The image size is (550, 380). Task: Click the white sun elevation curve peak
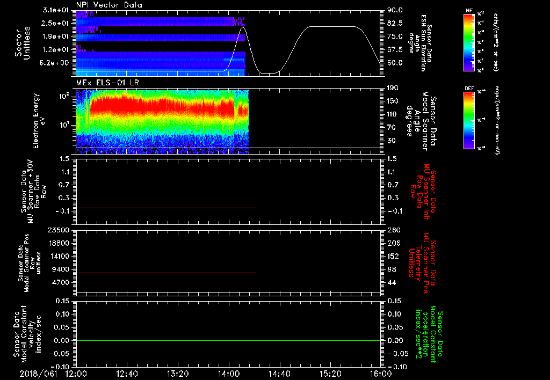pos(243,27)
